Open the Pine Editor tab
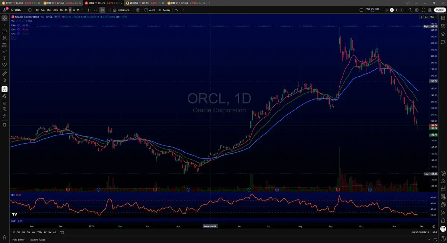The width and height of the screenshot is (447, 243). click(19, 239)
